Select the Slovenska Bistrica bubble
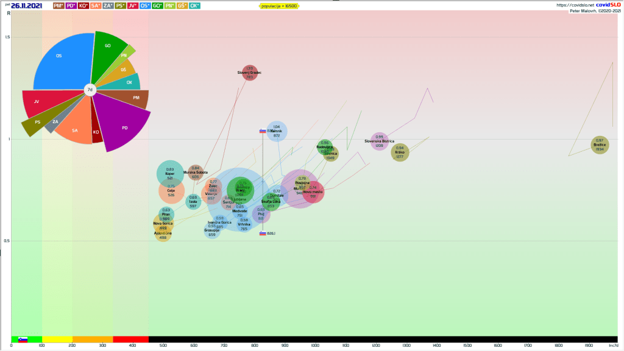Viewport: 624px width, 351px height. 379,142
